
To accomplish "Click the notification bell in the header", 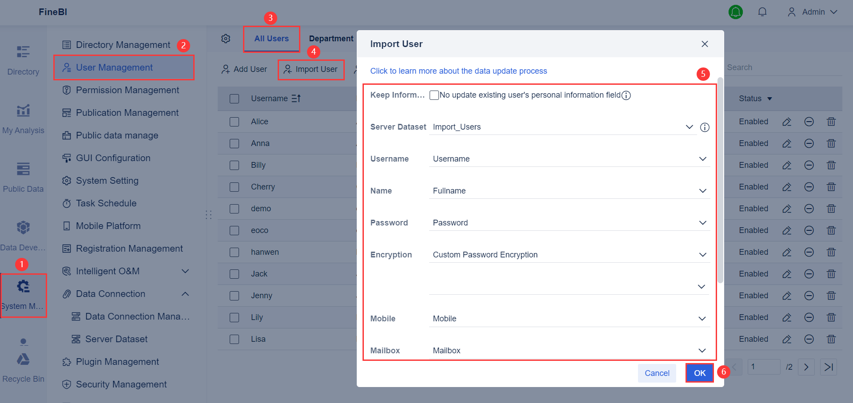I will [x=762, y=12].
